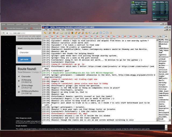172x137 pixels.
Task: Open the Address Book toolbar icon
Action: pyautogui.click(x=66, y=33)
